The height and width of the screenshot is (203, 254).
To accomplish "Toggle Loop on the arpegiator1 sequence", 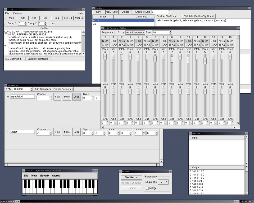I will [x=76, y=97].
